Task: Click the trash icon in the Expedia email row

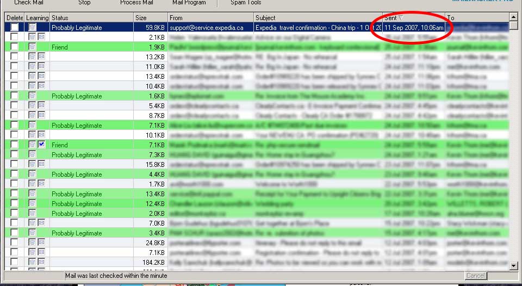Action: pyautogui.click(x=33, y=27)
